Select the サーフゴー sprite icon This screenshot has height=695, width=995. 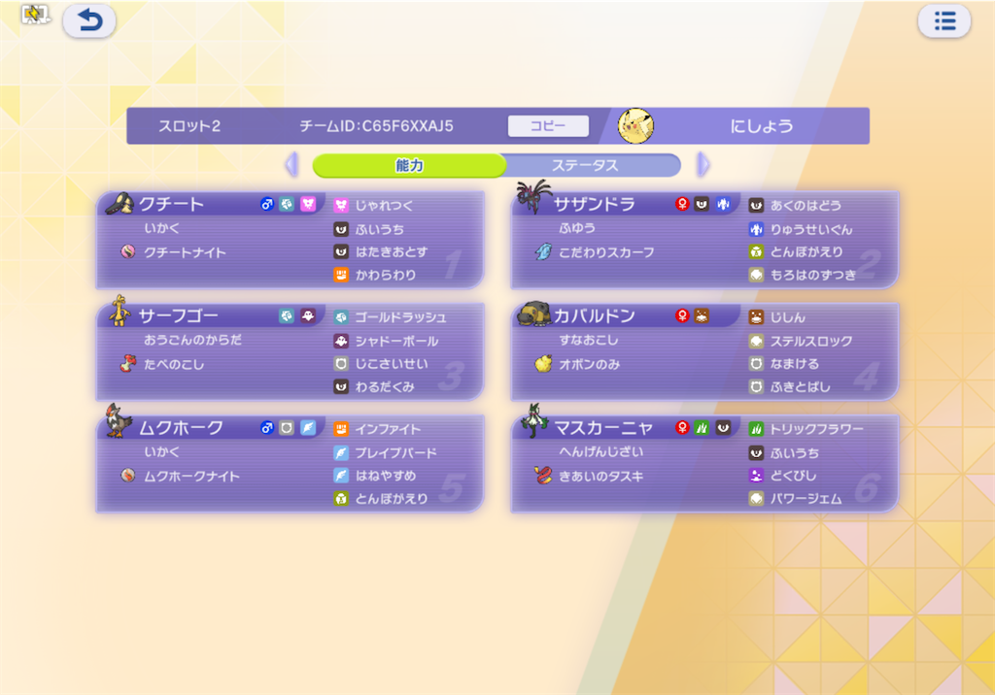(x=119, y=311)
